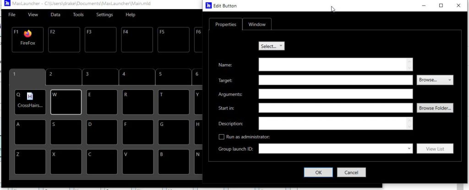Image resolution: width=469 pixels, height=190 pixels.
Task: Switch to launcher tab 3
Action: pos(100,76)
